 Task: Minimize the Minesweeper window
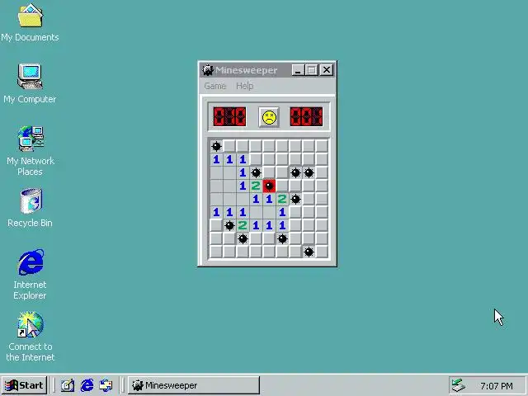298,70
